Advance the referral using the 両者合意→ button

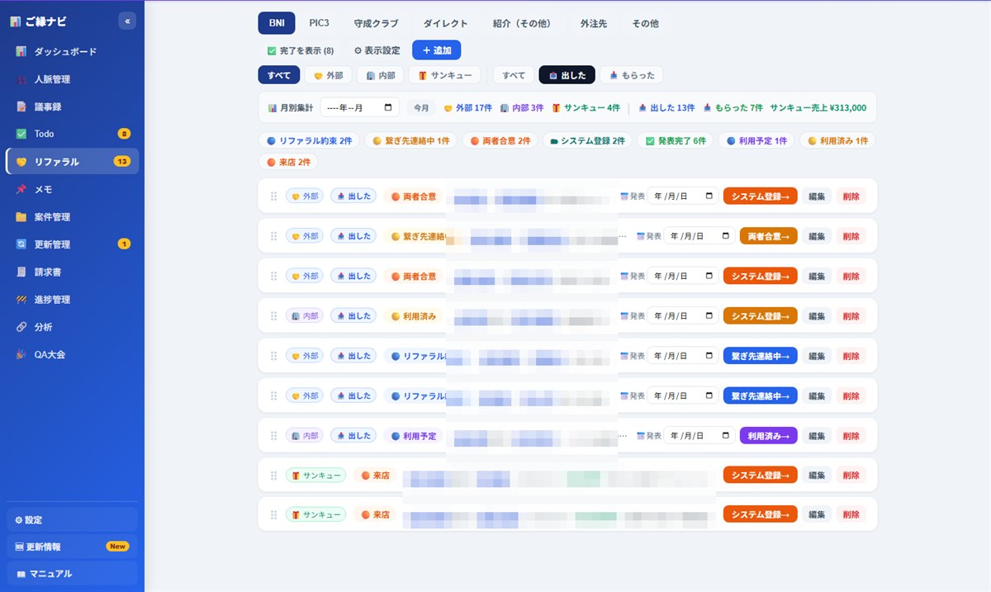(768, 236)
